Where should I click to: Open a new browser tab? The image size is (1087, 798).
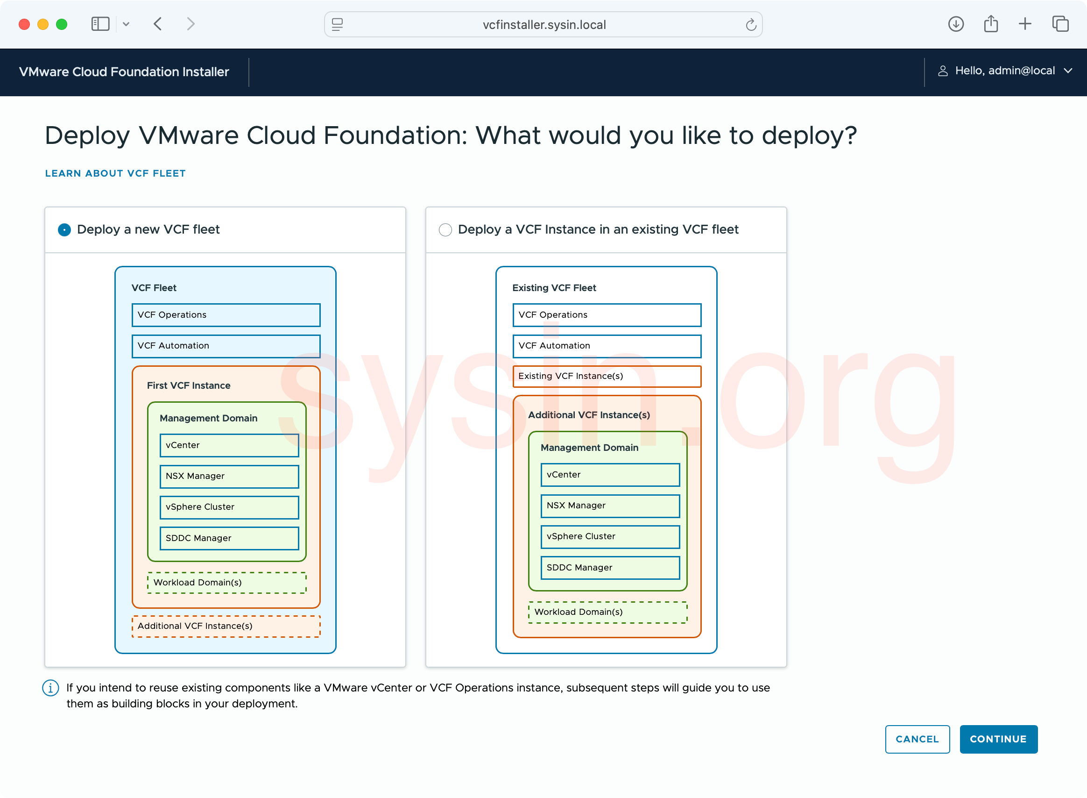point(1025,24)
